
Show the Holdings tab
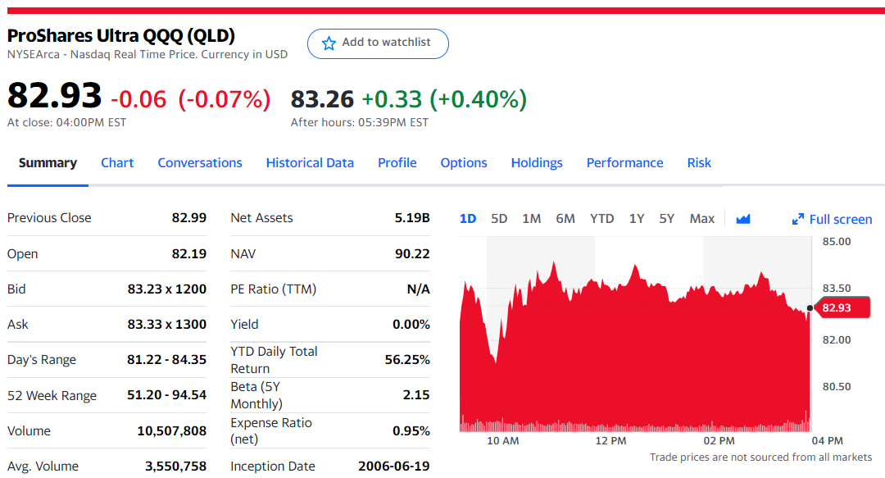click(x=537, y=162)
